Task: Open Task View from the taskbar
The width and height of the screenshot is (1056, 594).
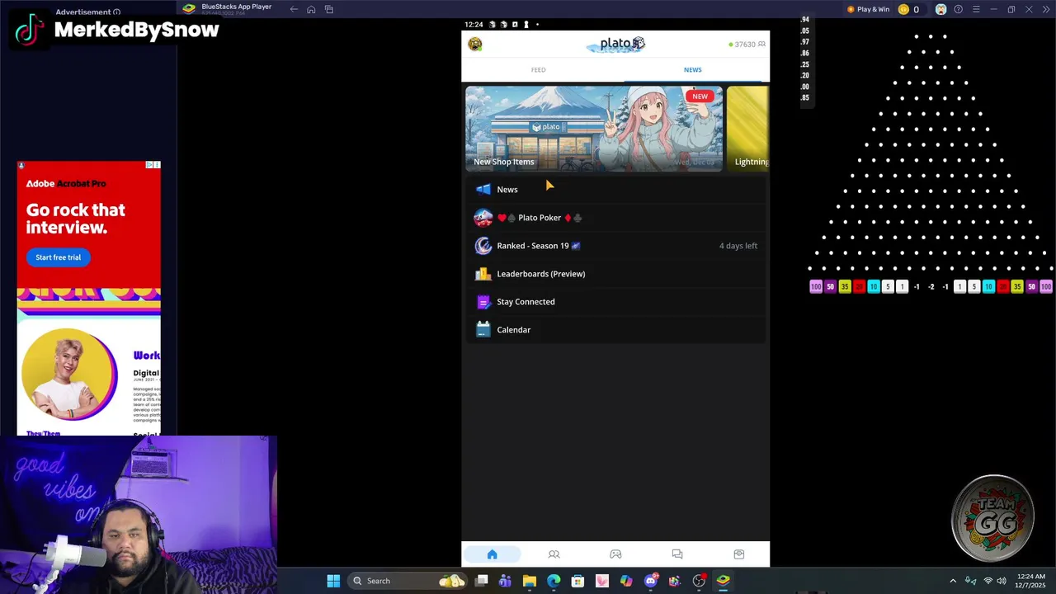Action: (481, 581)
